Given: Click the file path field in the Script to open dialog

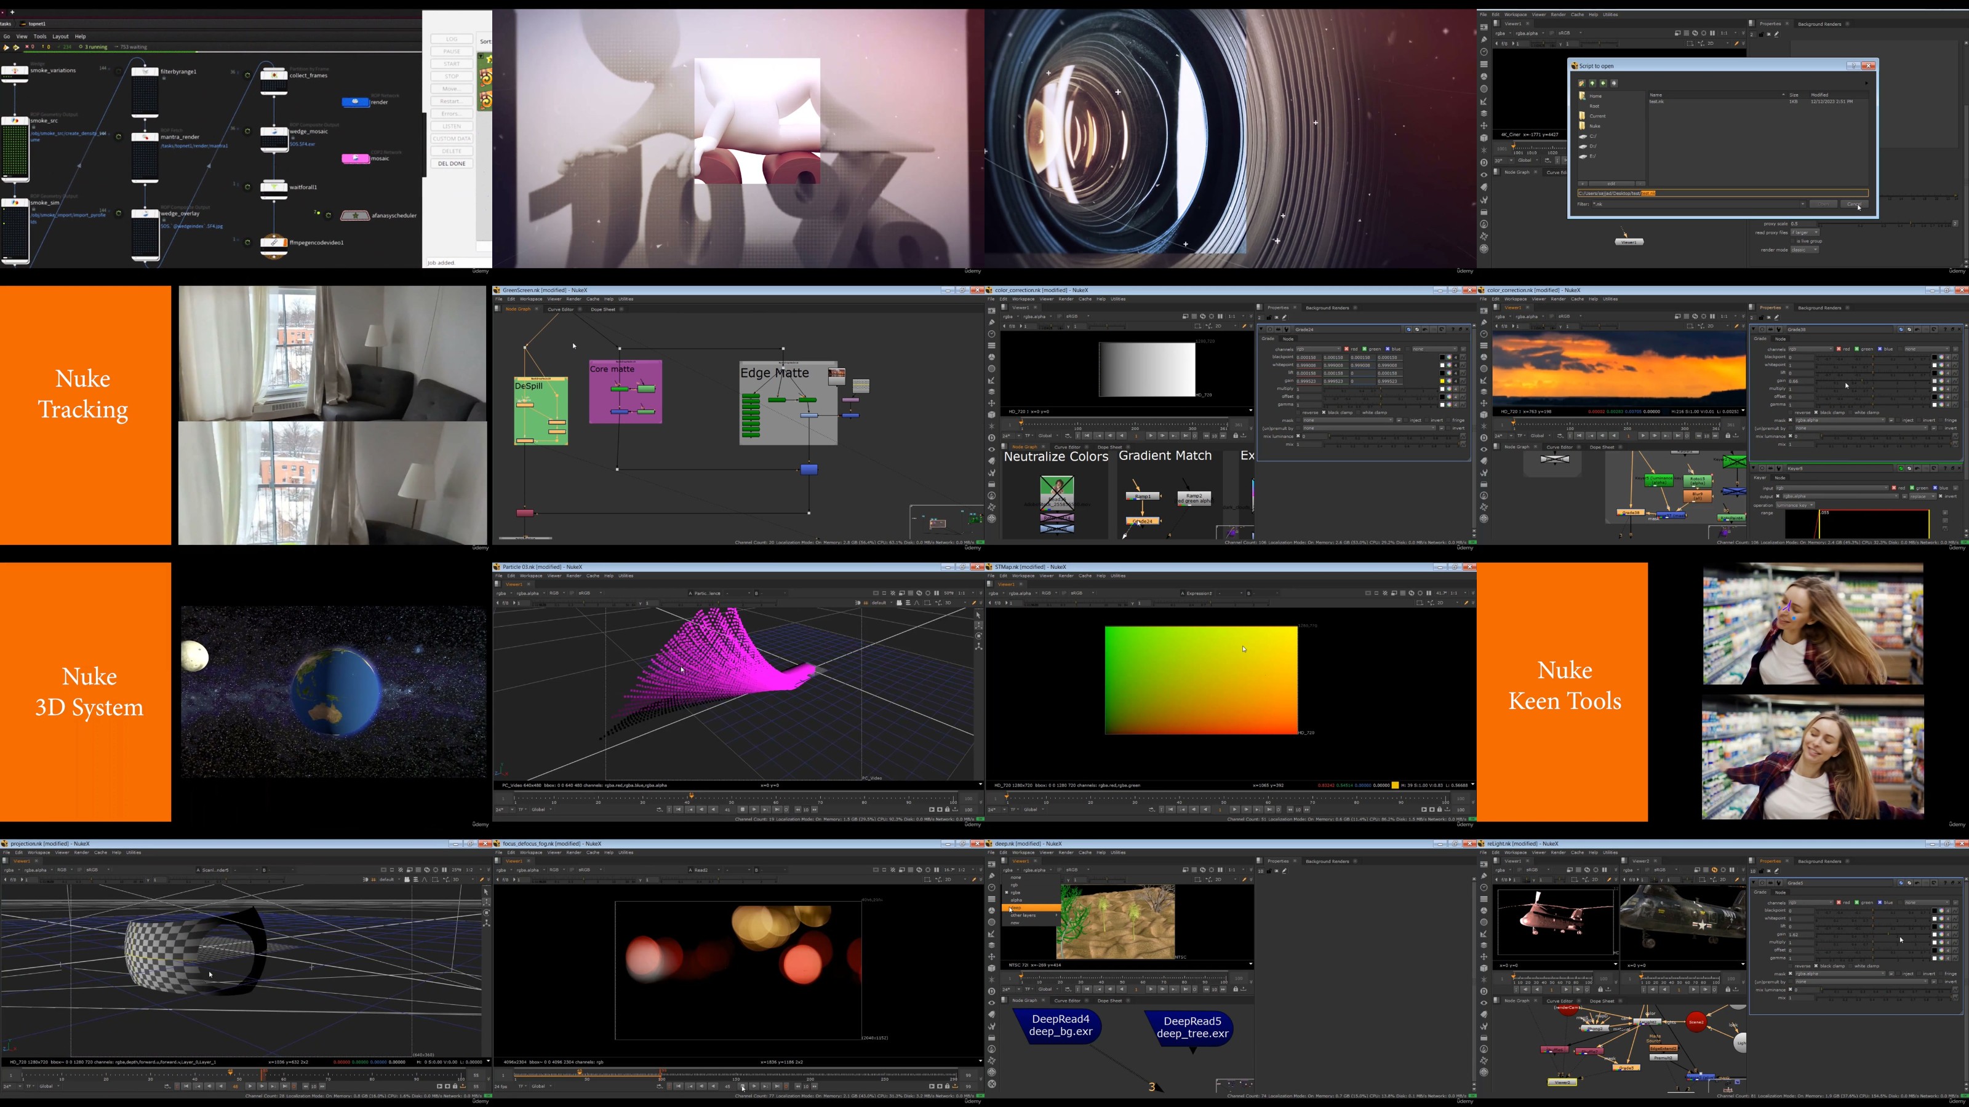Looking at the screenshot, I should (x=1723, y=193).
